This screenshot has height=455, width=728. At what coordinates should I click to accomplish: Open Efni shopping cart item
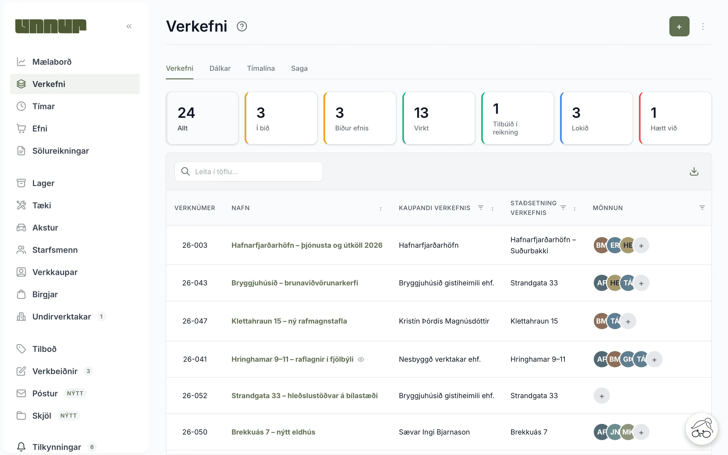(x=75, y=128)
